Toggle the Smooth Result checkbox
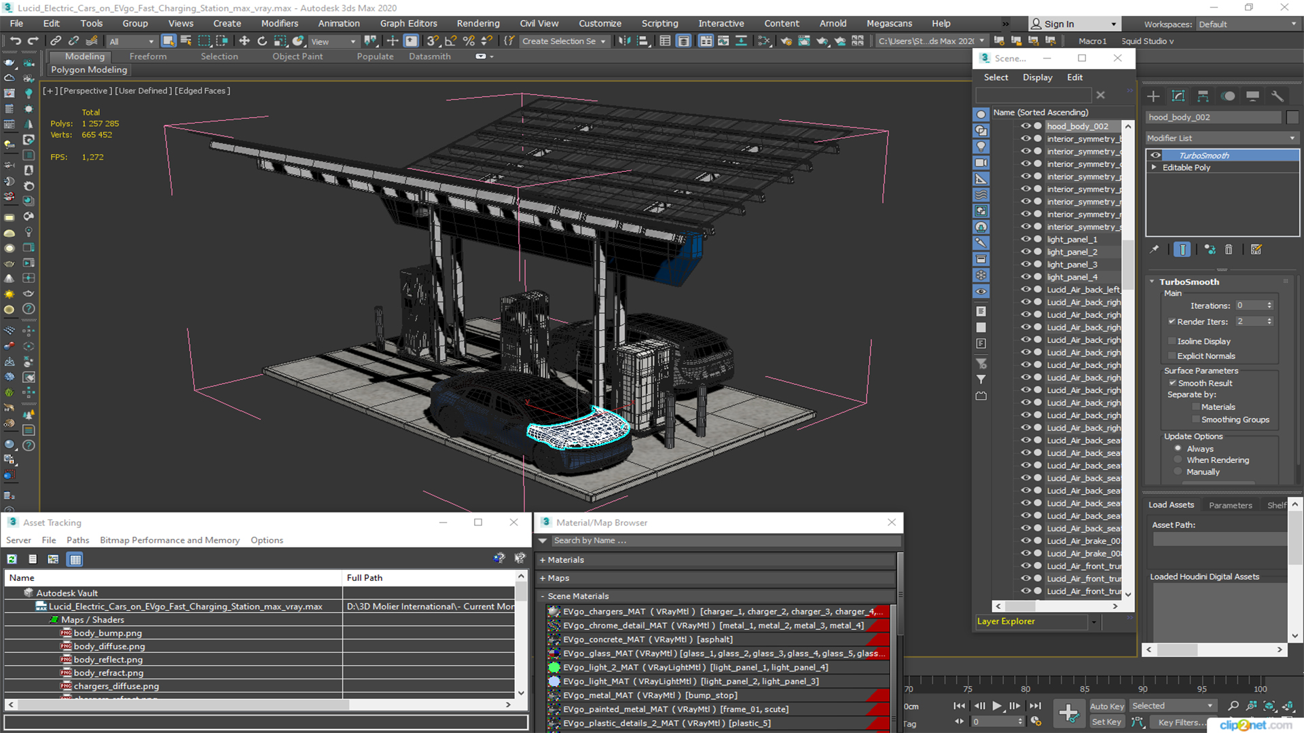 point(1172,383)
